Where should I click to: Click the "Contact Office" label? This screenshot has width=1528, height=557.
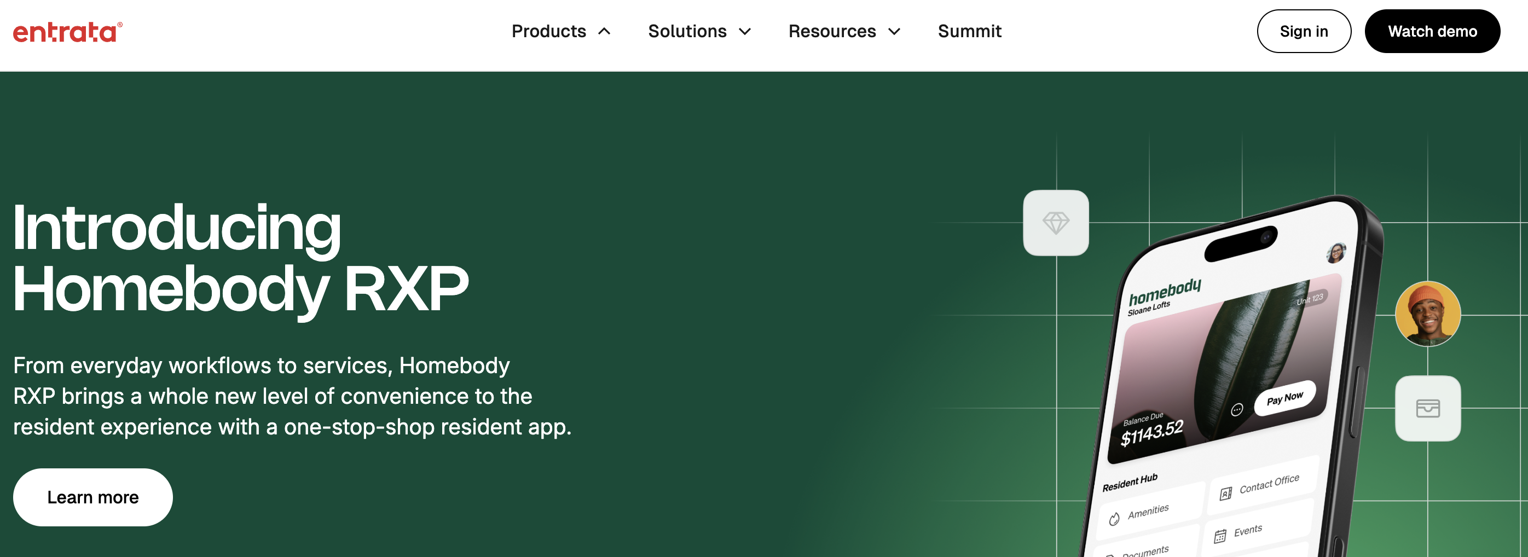1269,484
